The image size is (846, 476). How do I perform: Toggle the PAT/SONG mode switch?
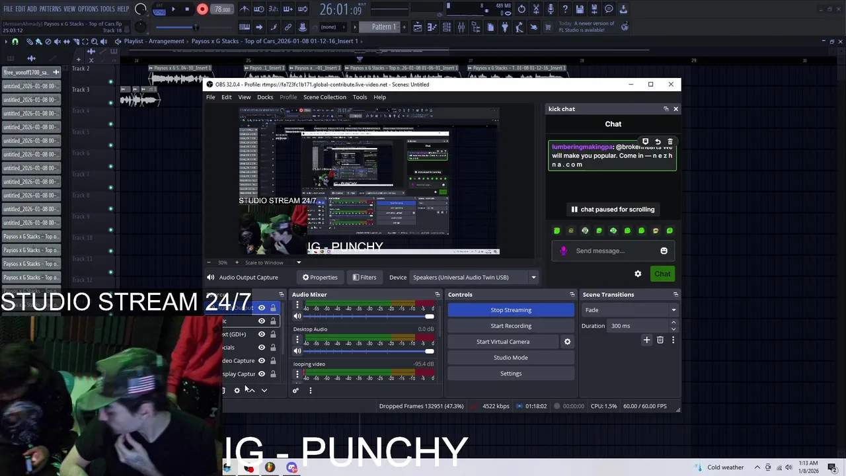(159, 9)
